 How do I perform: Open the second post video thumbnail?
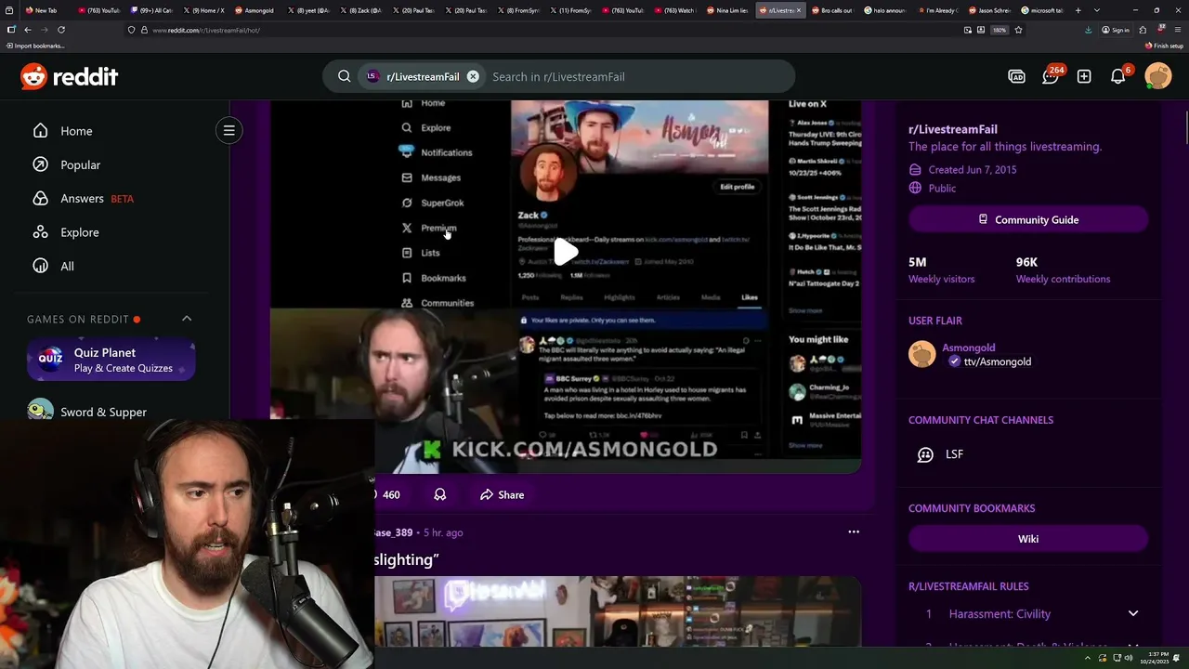(x=617, y=611)
